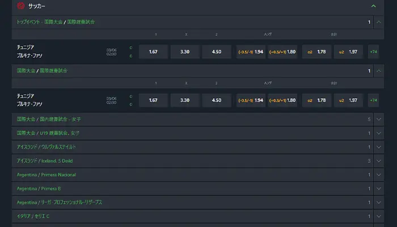397x227 pixels.
Task: Open the Argentina / Primera Nacional link
Action: [x=47, y=175]
